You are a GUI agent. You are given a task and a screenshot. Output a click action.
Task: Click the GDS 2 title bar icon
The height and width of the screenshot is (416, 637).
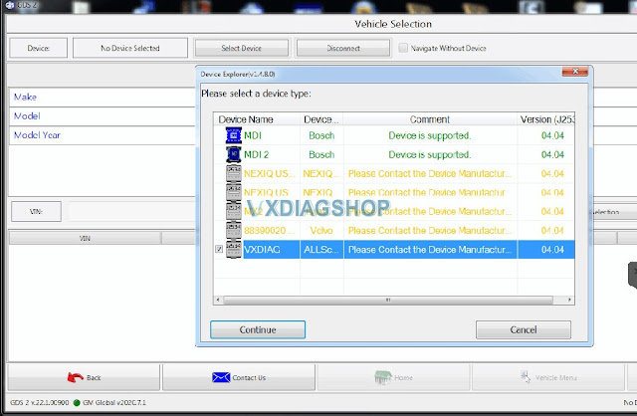coord(11,6)
